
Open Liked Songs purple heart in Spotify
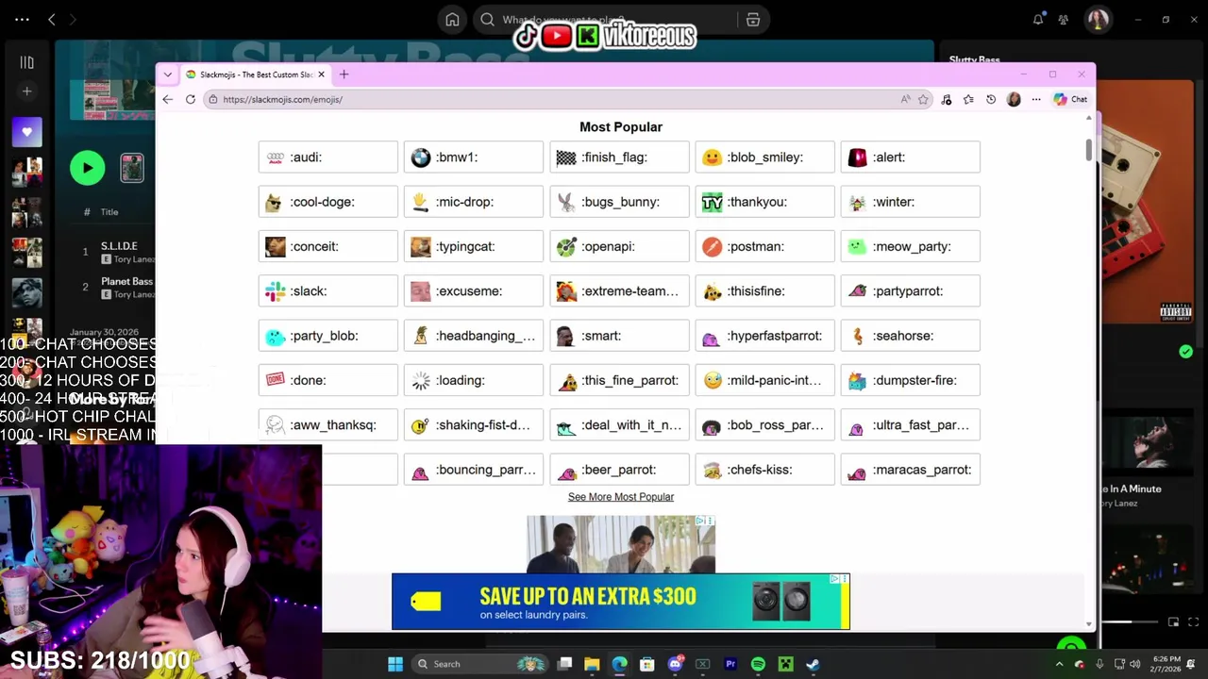point(26,132)
